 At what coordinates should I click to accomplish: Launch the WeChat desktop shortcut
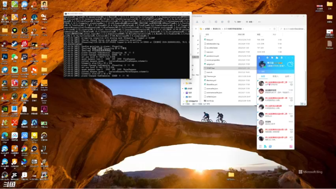[x=15, y=58]
